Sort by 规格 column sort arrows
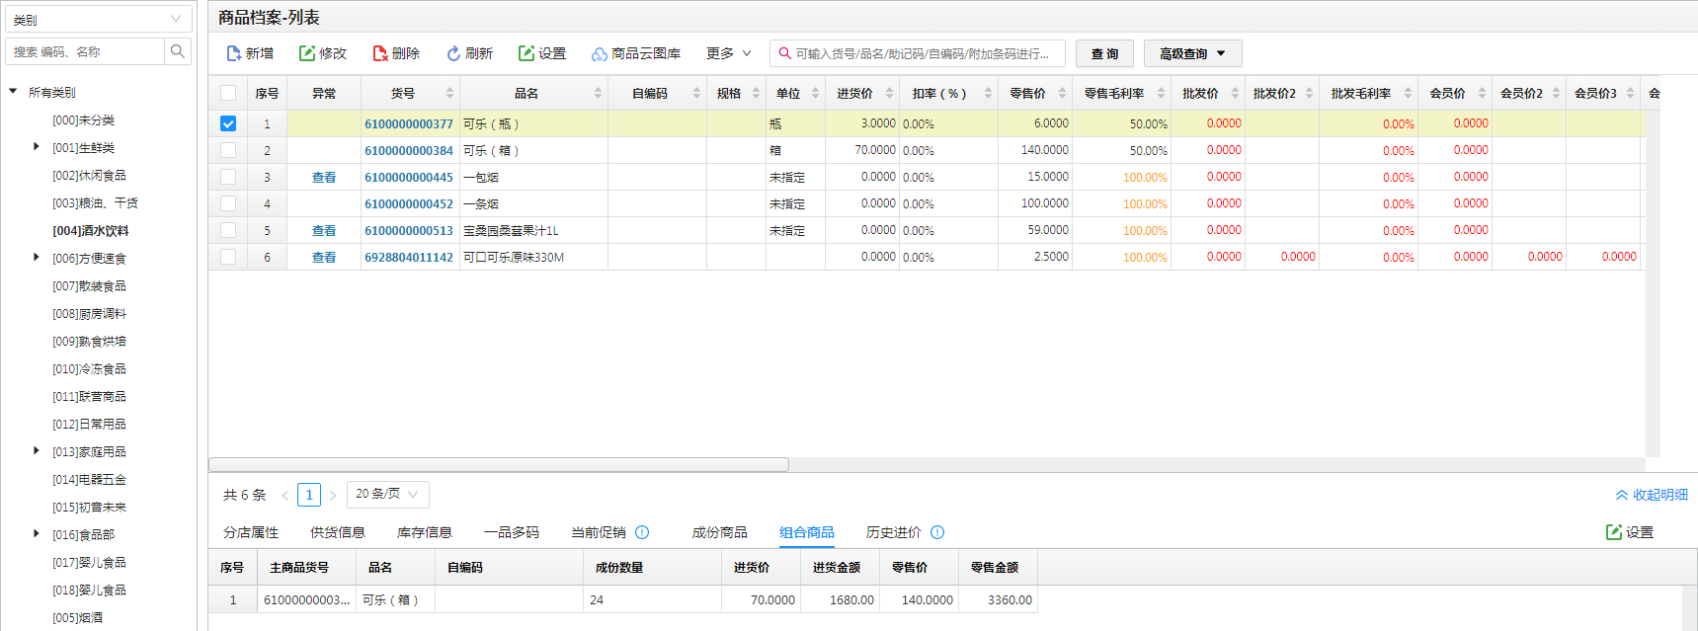This screenshot has width=1698, height=631. [756, 93]
